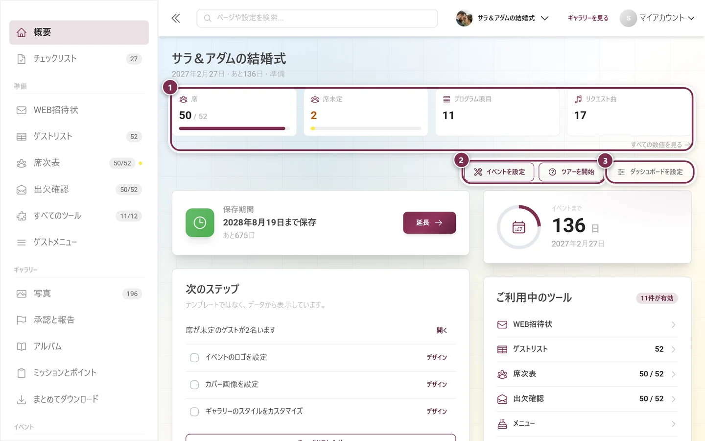Open WEB招待状 chevron in ご利用中のツール
The width and height of the screenshot is (705, 441).
[674, 324]
